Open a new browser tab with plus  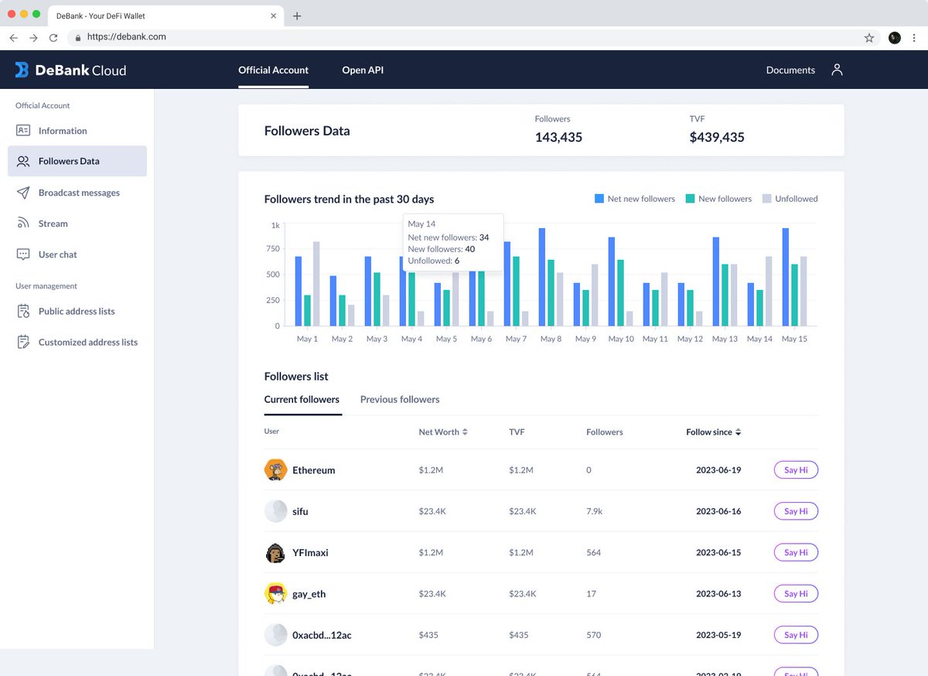click(x=297, y=15)
